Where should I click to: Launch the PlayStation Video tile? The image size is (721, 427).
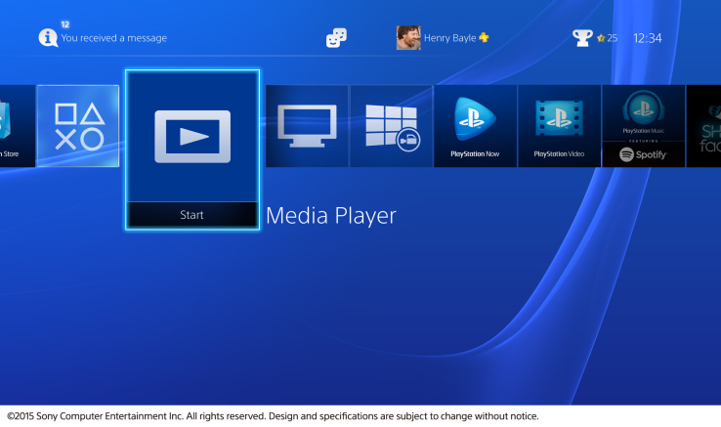pyautogui.click(x=559, y=126)
